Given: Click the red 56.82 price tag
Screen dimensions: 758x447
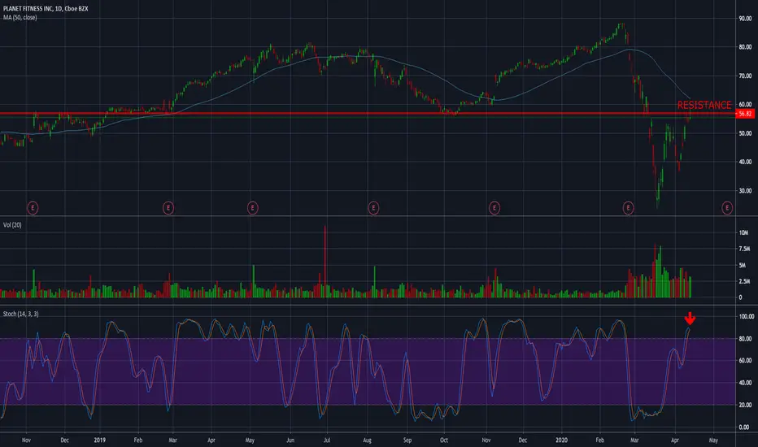Looking at the screenshot, I should coord(745,114).
